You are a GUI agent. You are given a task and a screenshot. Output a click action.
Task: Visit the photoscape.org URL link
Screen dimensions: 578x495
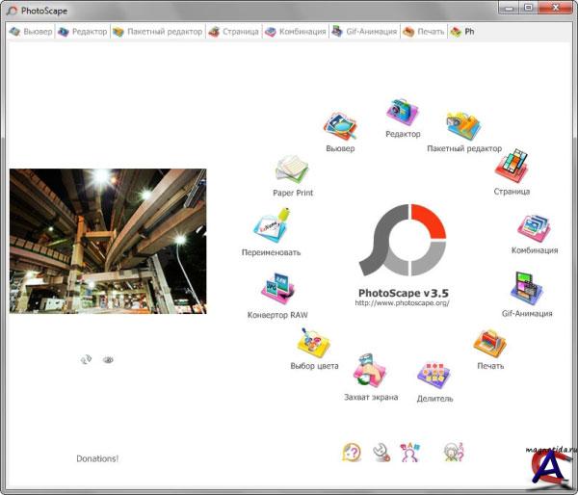[x=402, y=303]
